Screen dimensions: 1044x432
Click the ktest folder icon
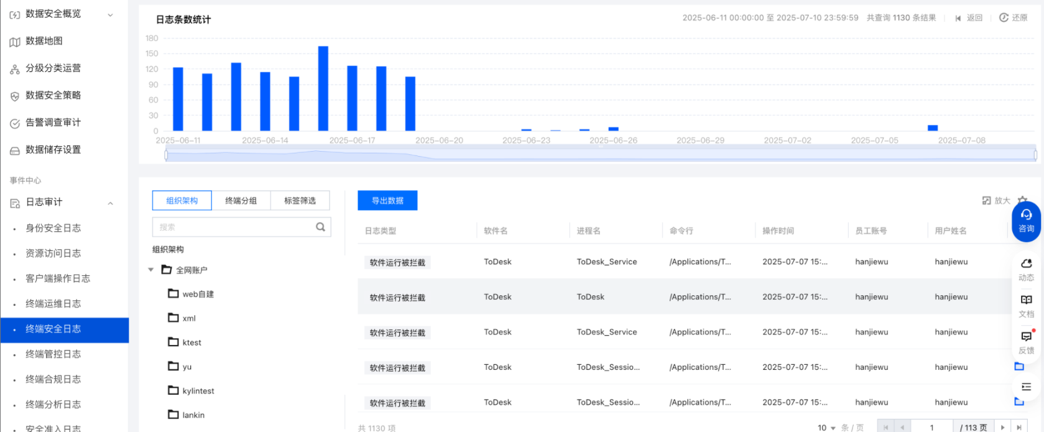173,342
